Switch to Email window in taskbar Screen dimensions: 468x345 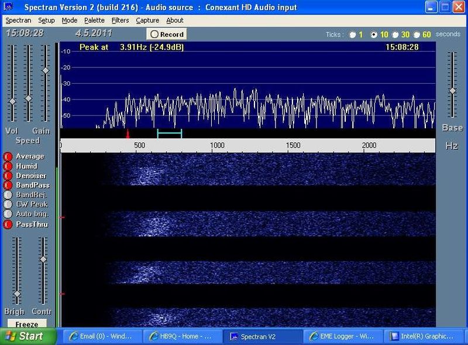[103, 336]
